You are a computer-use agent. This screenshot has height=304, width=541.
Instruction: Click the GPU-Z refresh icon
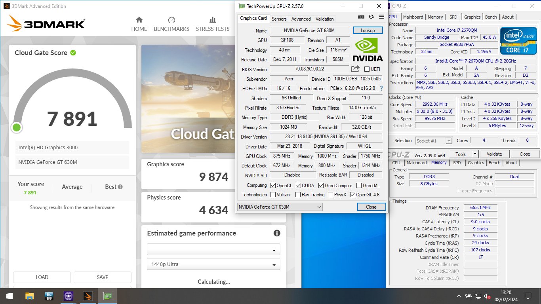point(371,17)
